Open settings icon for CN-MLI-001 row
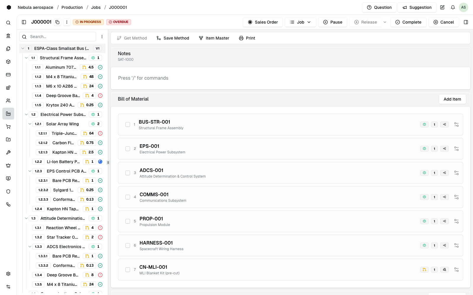This screenshot has height=295, width=473. (456, 270)
